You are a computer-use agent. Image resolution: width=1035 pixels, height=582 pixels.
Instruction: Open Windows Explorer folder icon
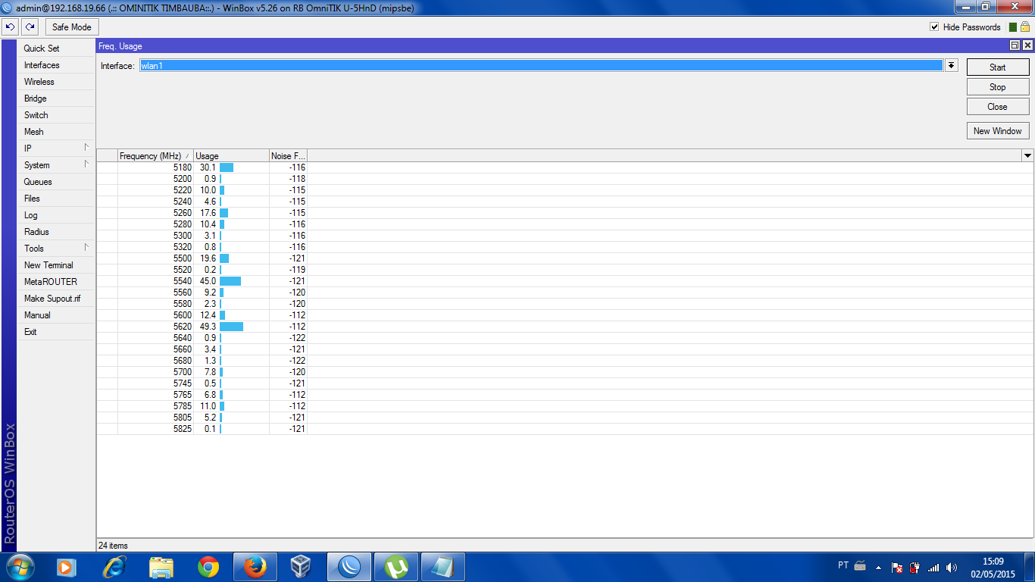pos(161,567)
